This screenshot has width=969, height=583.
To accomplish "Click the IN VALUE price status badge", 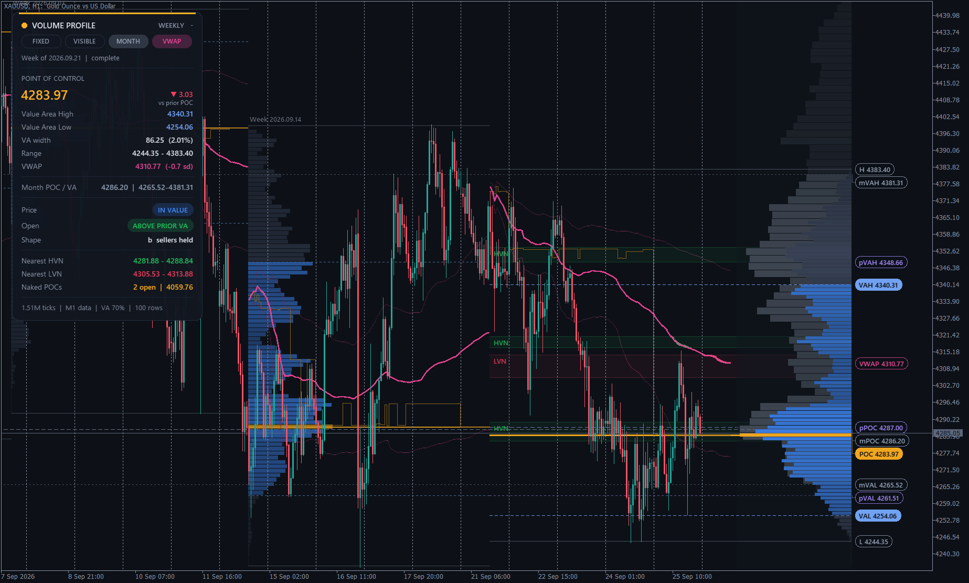I will click(173, 210).
